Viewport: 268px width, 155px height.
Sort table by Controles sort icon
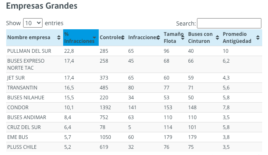coord(123,38)
